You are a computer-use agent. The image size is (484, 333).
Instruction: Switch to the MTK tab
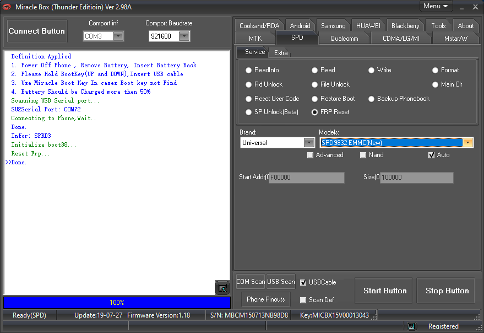pos(255,39)
